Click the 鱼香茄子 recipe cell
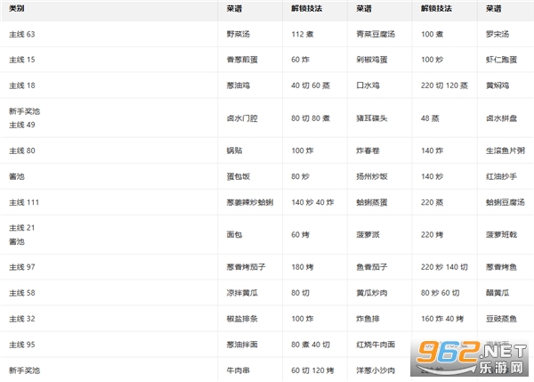The width and height of the screenshot is (534, 382). coord(370,267)
